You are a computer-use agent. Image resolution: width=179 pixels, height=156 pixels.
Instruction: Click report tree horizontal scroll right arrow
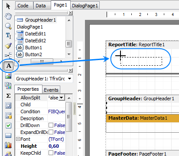tap(62, 61)
